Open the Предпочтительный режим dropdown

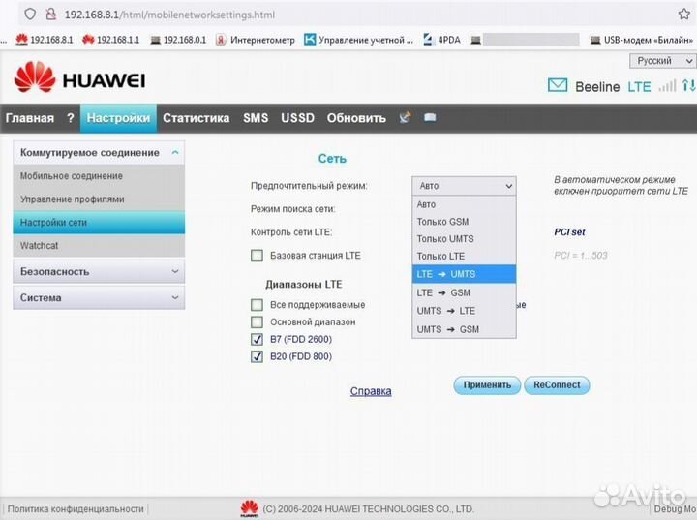click(464, 186)
